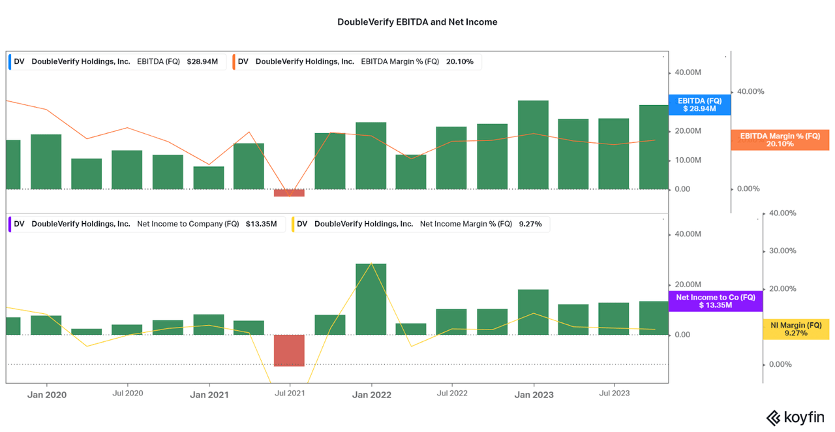Click the Jul 2023 date axis label
Screen dimensions: 835x432
[x=615, y=393]
